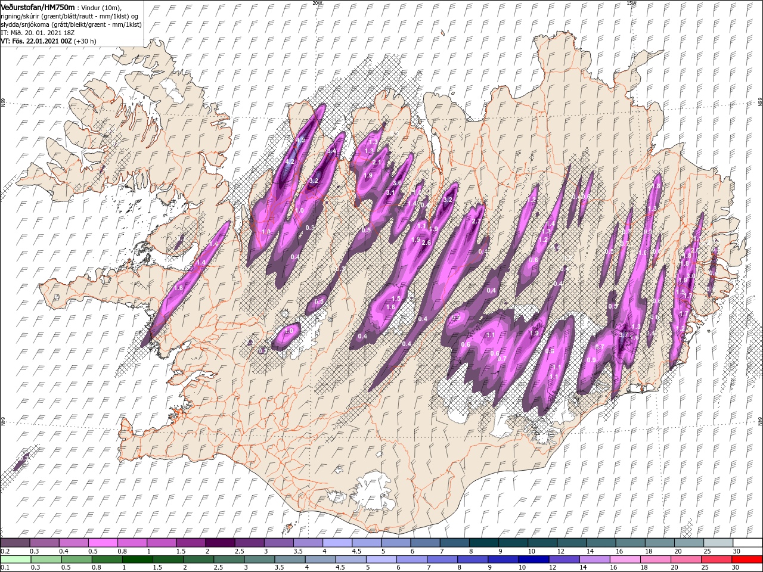Click the light grey 25–30 snow legend swatch
Screen dimensions: 763x572
(x=718, y=542)
